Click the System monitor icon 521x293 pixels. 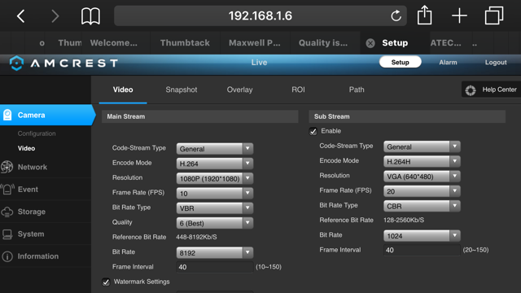(7, 234)
